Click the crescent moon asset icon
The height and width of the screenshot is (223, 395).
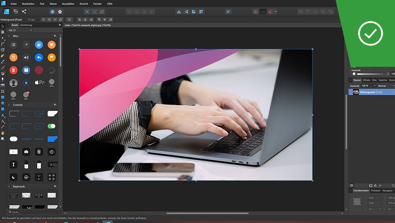point(13,177)
